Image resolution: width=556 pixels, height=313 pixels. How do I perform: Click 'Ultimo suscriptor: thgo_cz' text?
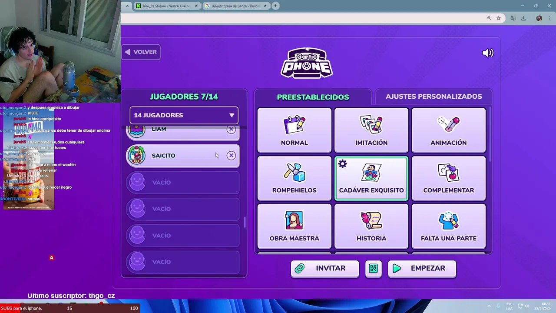tap(71, 296)
